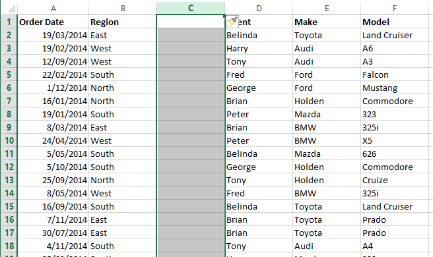Image resolution: width=433 pixels, height=257 pixels.
Task: Click the Belinda cell in row 11
Action: click(x=259, y=154)
